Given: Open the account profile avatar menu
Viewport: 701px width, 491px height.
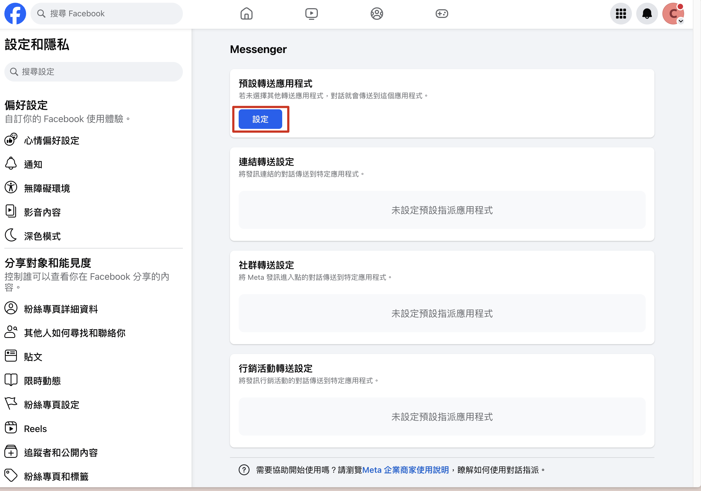Looking at the screenshot, I should [x=673, y=14].
